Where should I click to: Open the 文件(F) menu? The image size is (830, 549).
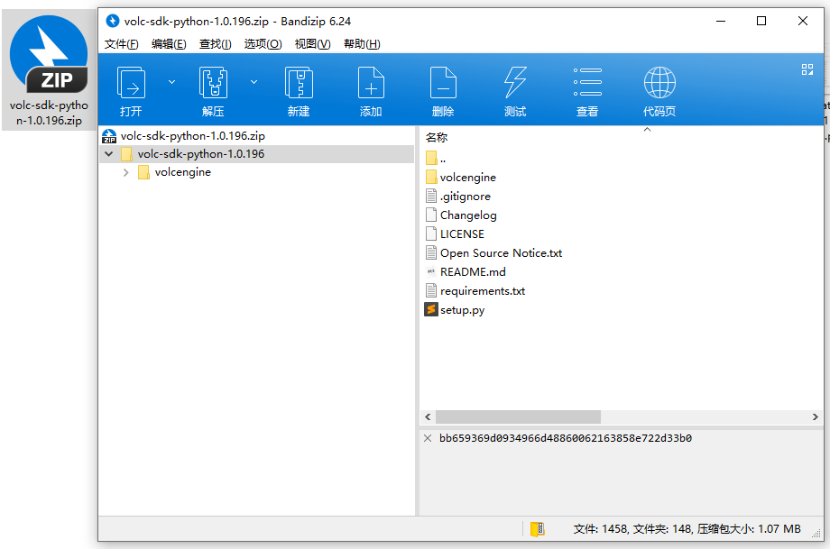coord(121,44)
